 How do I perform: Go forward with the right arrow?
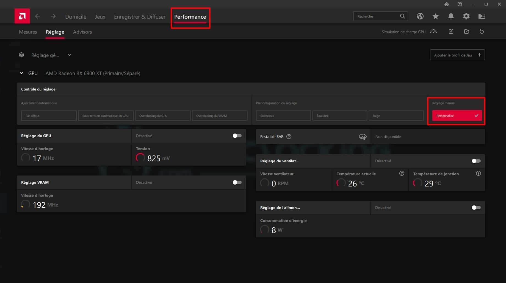(x=53, y=16)
